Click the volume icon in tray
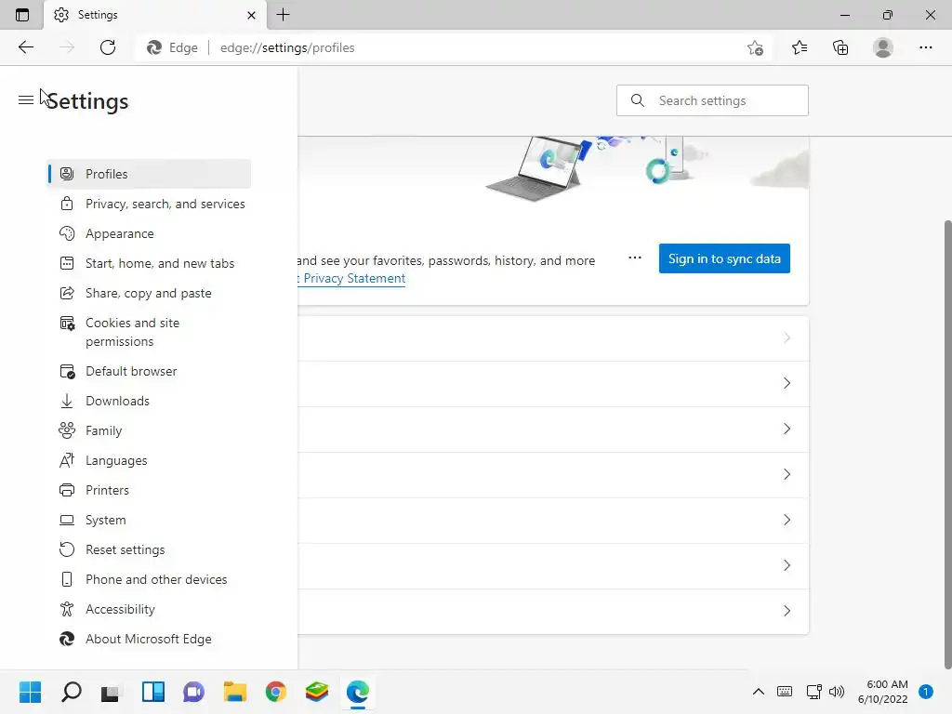The height and width of the screenshot is (714, 952). [x=837, y=692]
